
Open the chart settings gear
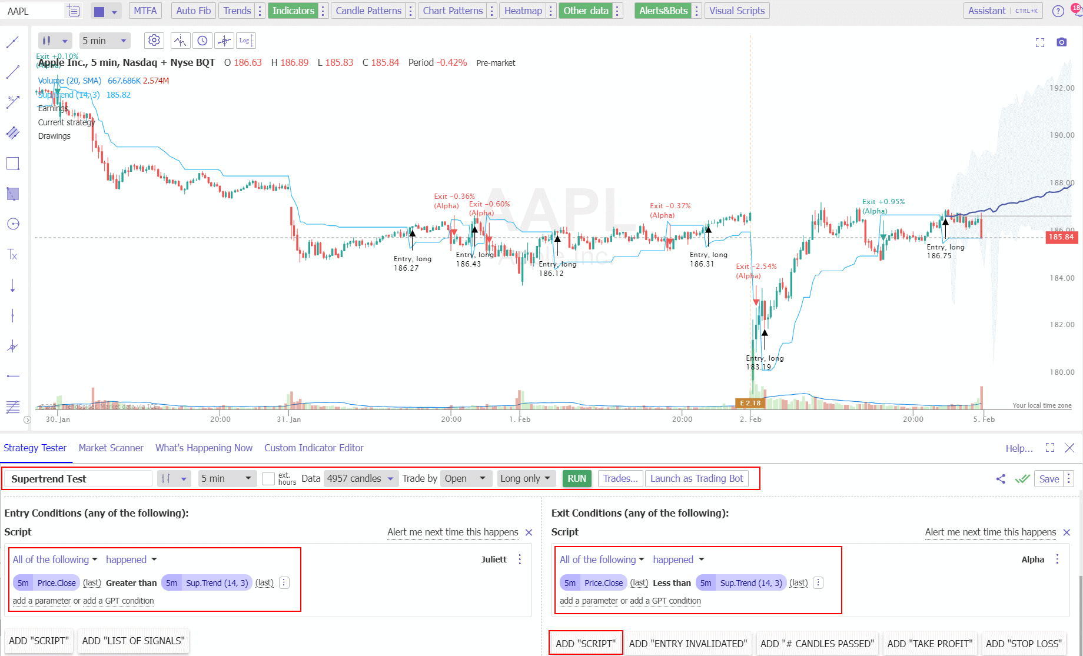(x=154, y=40)
